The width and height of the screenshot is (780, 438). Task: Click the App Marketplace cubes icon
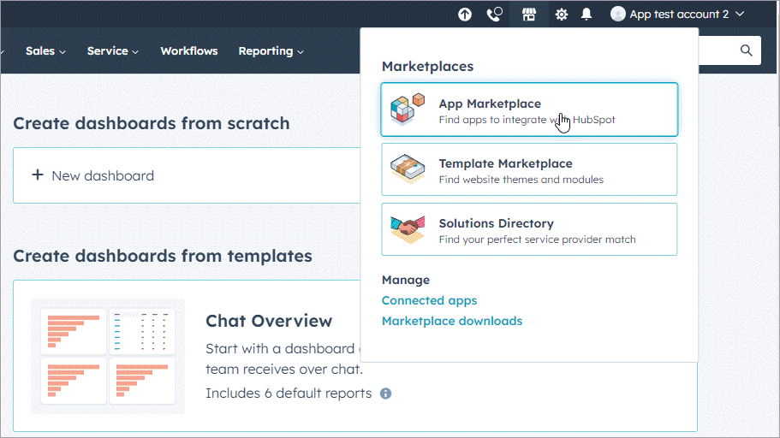coord(408,109)
